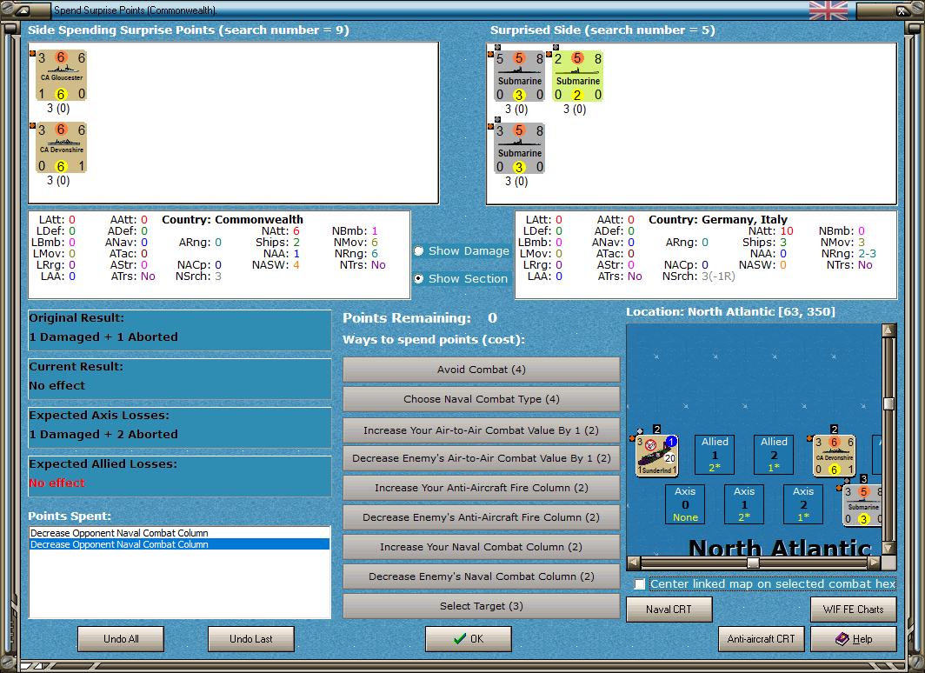The height and width of the screenshot is (673, 925).
Task: Click the CA Devonshire counter on the map
Action: click(x=835, y=456)
